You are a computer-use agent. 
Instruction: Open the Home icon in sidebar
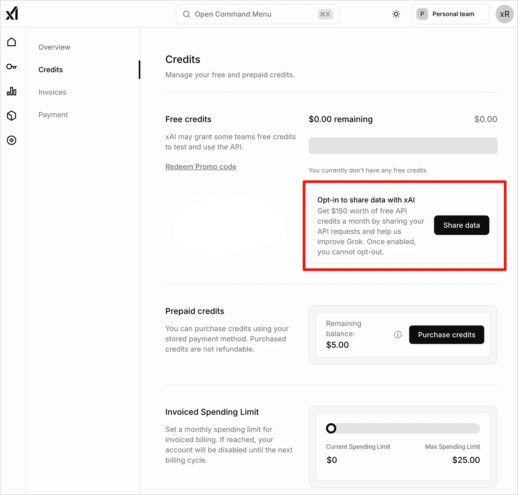pyautogui.click(x=12, y=42)
